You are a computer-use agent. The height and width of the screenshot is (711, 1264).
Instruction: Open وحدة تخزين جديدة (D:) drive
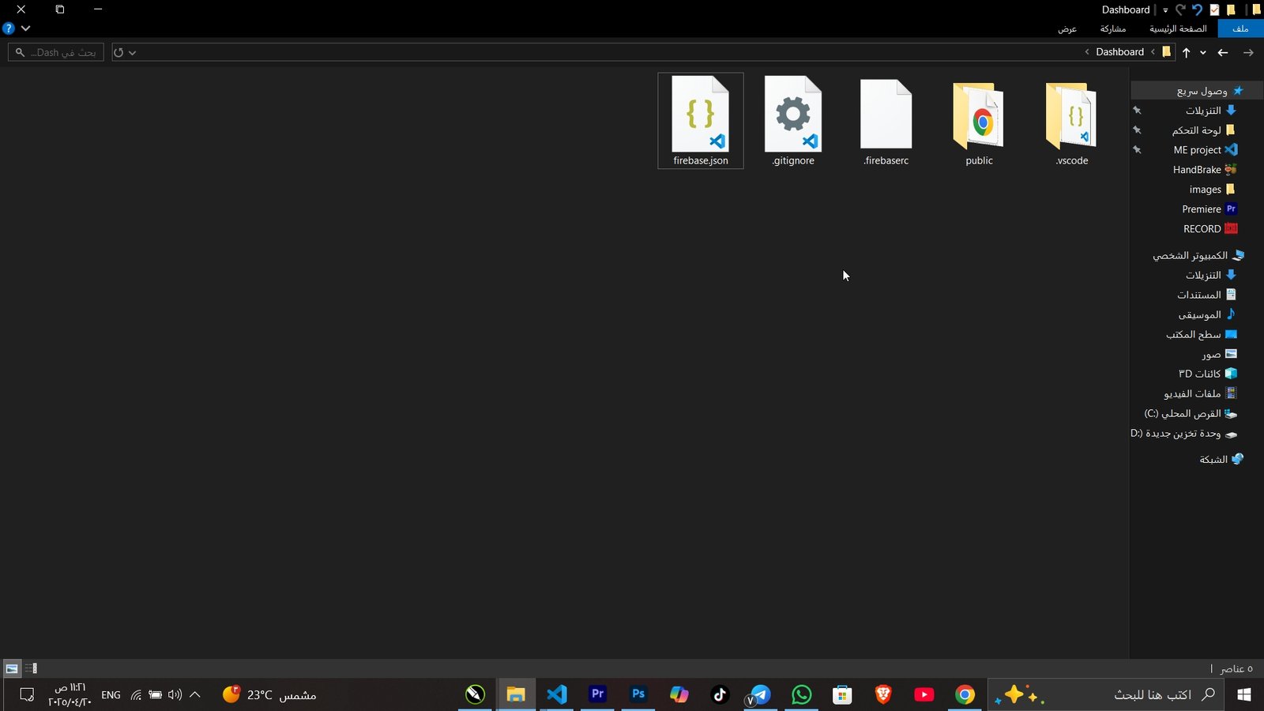pyautogui.click(x=1183, y=433)
